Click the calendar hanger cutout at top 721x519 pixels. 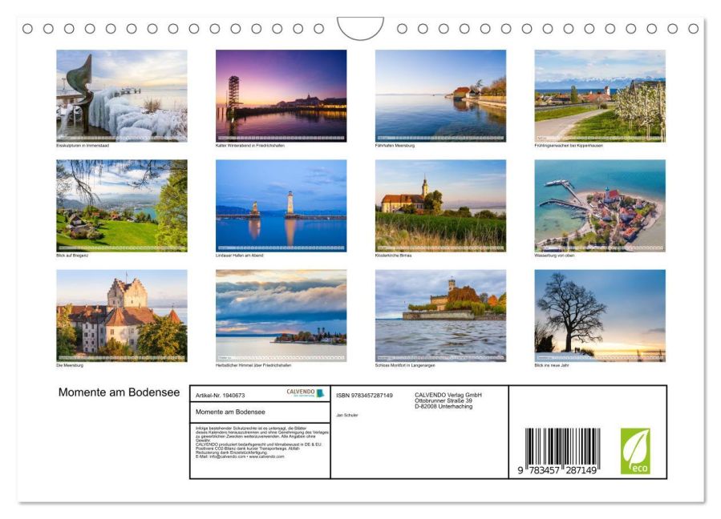coord(360,29)
